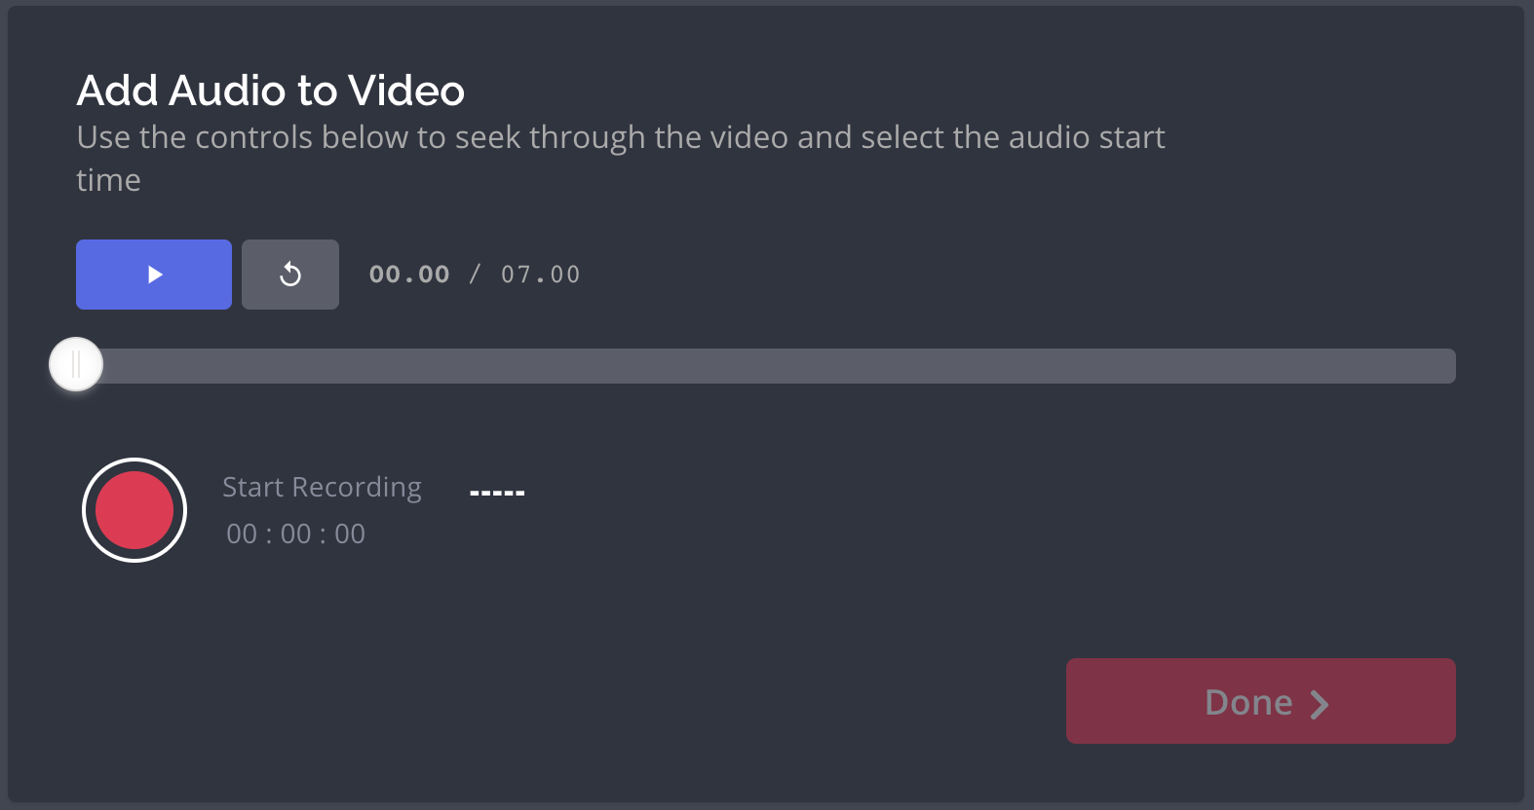1534x810 pixels.
Task: Start recording with the red circle
Action: [x=134, y=510]
